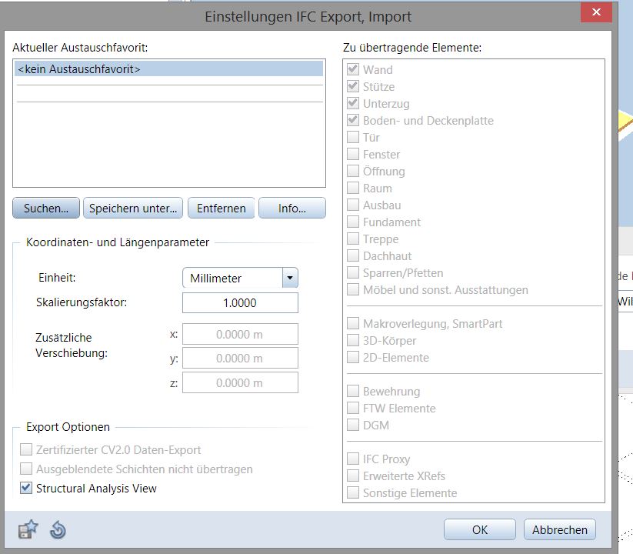
Task: Toggle the Stütze element checkbox
Action: 353,86
